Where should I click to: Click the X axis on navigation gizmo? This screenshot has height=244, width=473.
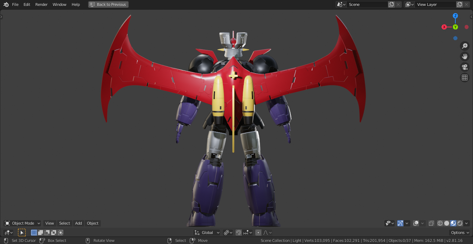coord(444,27)
